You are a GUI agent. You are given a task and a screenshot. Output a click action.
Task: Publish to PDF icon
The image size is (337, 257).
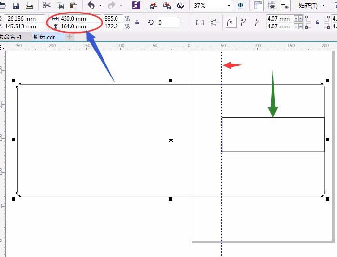point(181,6)
